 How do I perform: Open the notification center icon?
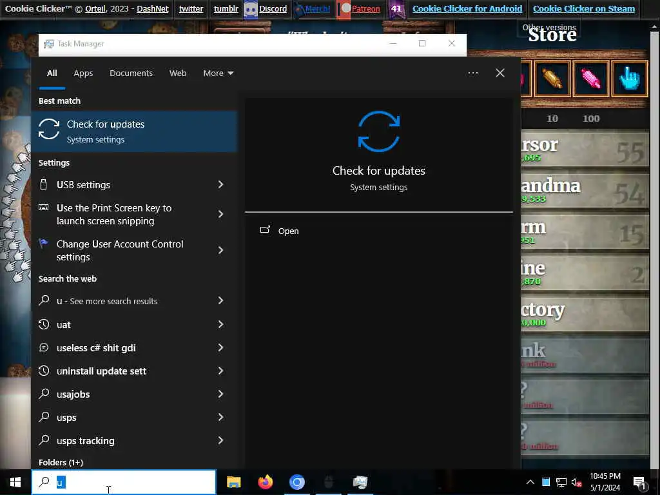click(640, 482)
